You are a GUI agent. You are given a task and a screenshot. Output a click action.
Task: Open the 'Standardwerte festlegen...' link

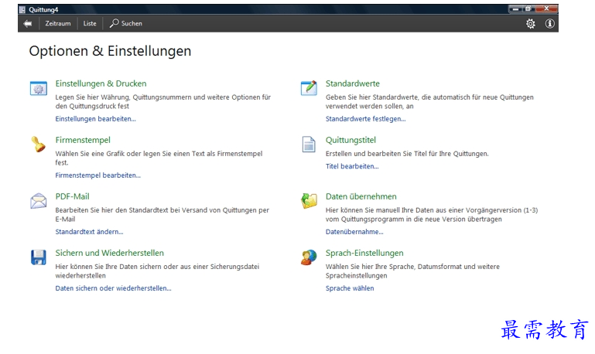(x=365, y=119)
